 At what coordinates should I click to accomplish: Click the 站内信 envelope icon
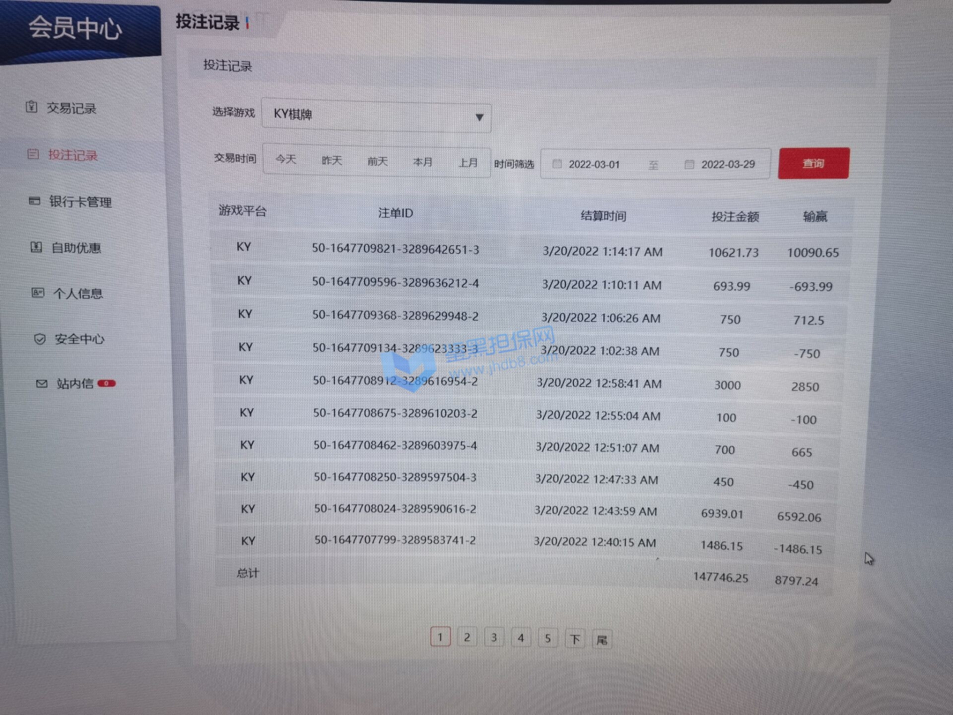pyautogui.click(x=42, y=383)
